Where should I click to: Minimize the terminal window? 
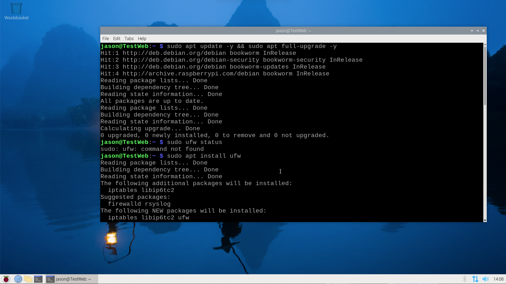pyautogui.click(x=472, y=31)
